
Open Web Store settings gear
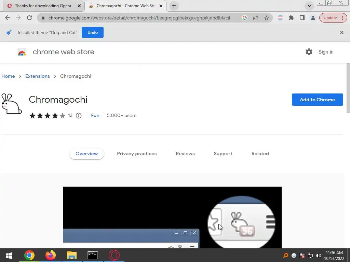tap(309, 52)
